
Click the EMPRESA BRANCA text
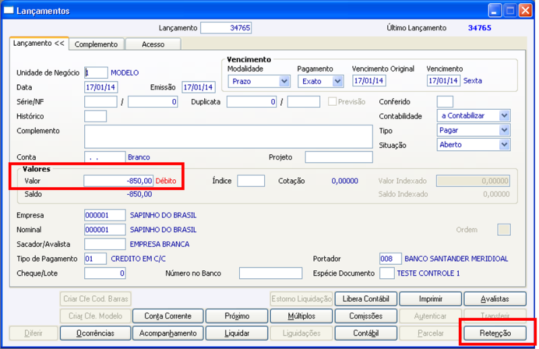click(x=160, y=244)
